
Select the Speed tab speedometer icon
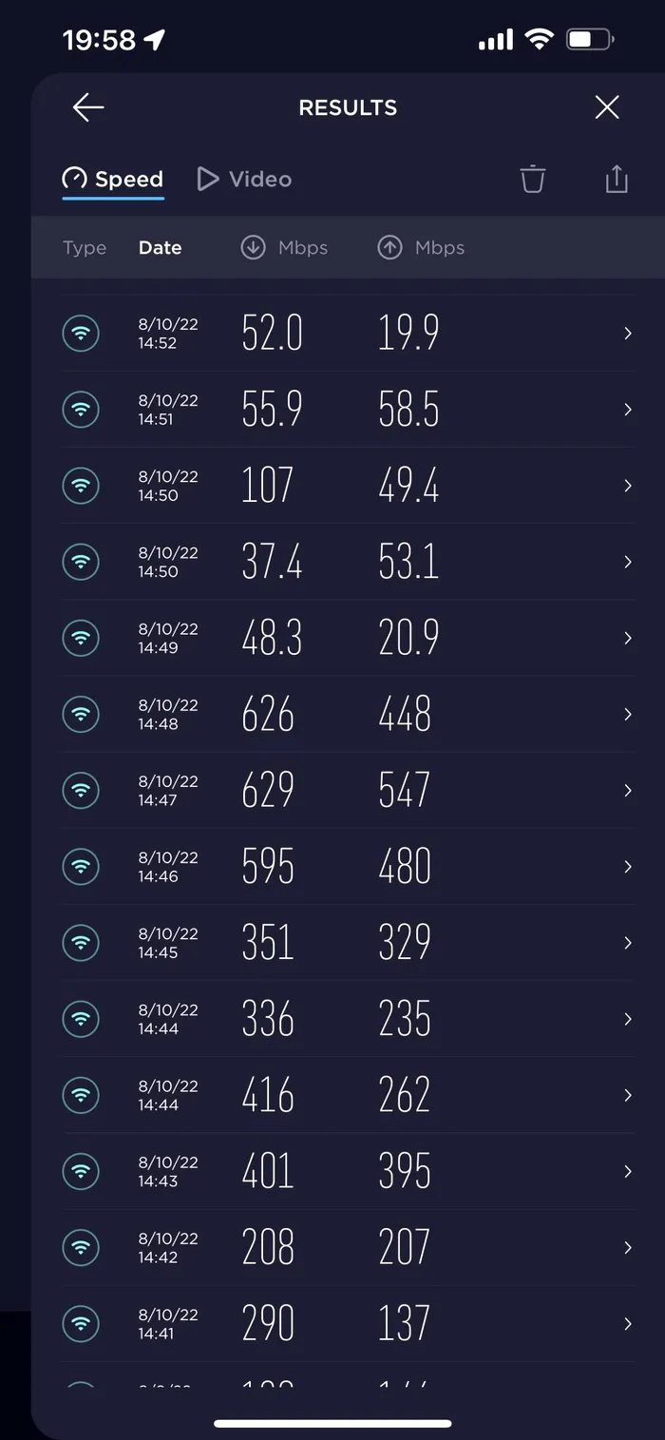(74, 179)
